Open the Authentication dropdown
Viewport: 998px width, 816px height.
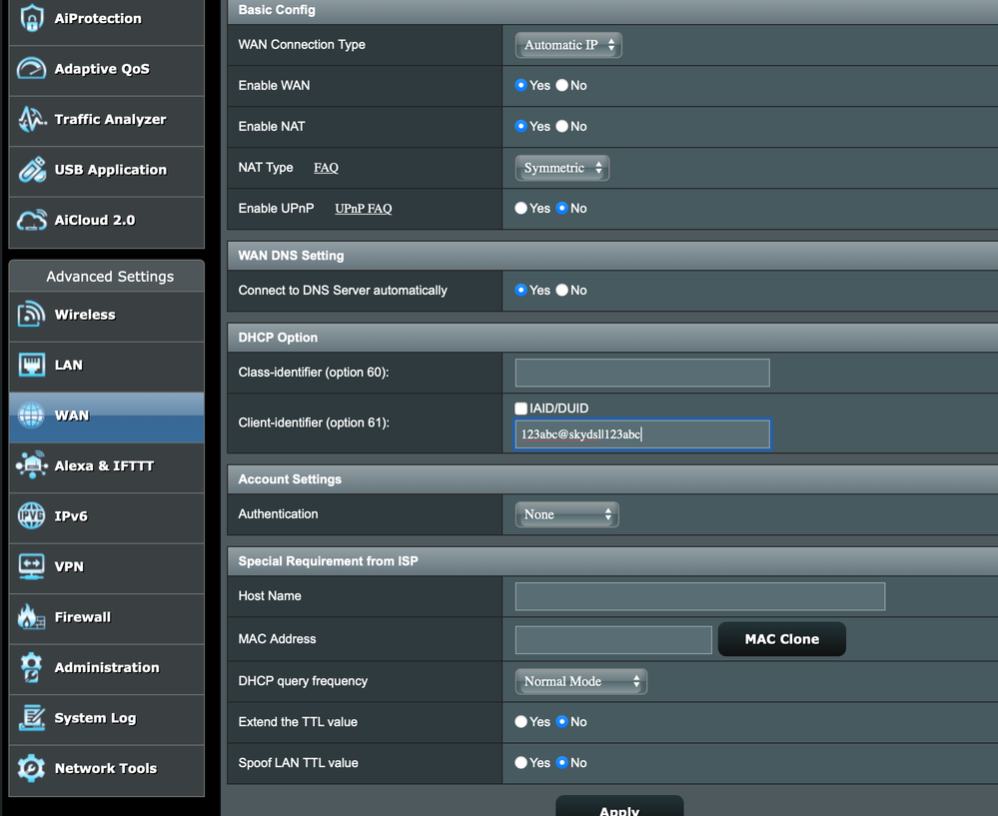(x=566, y=514)
